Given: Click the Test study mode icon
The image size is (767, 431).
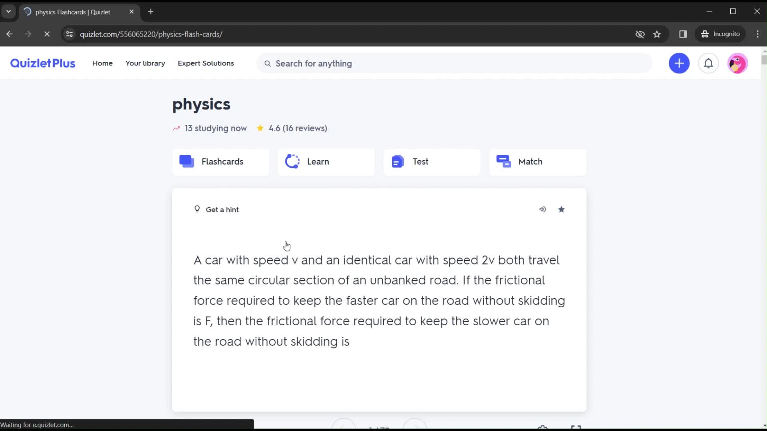Looking at the screenshot, I should 398,162.
